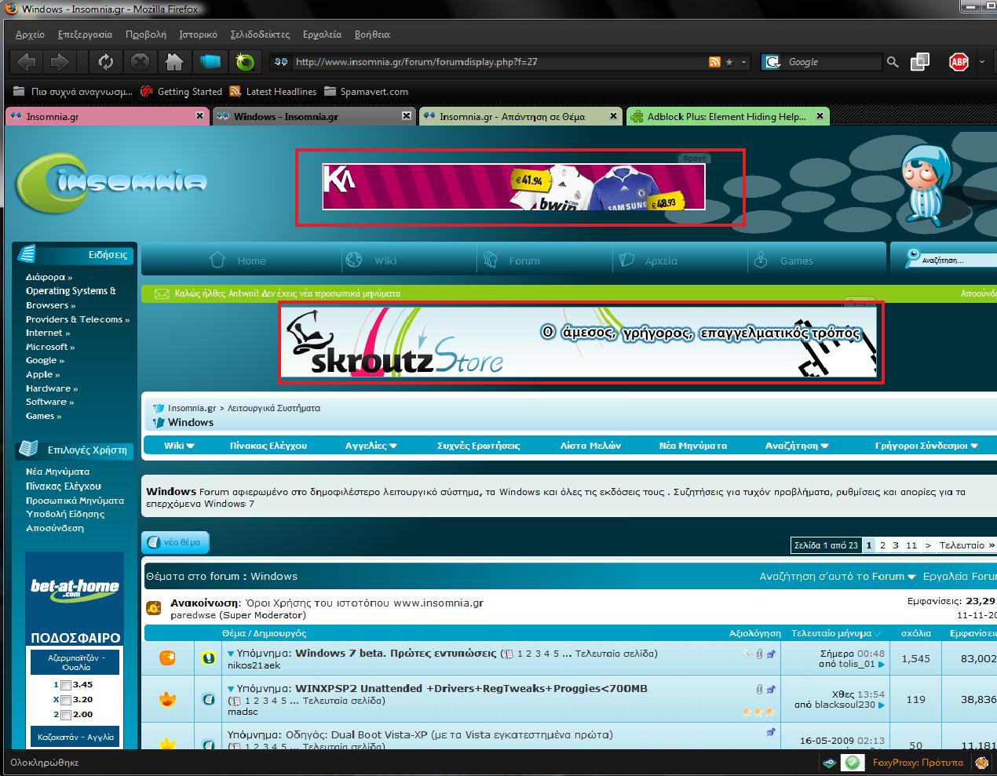Open address bar history dropdown arrow

point(744,62)
